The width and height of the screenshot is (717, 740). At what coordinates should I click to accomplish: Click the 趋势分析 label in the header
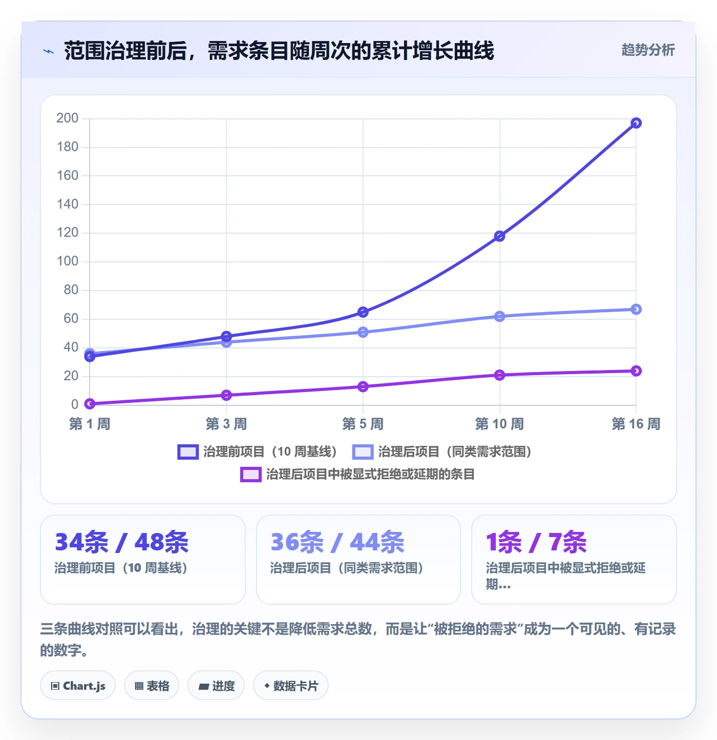click(x=648, y=50)
